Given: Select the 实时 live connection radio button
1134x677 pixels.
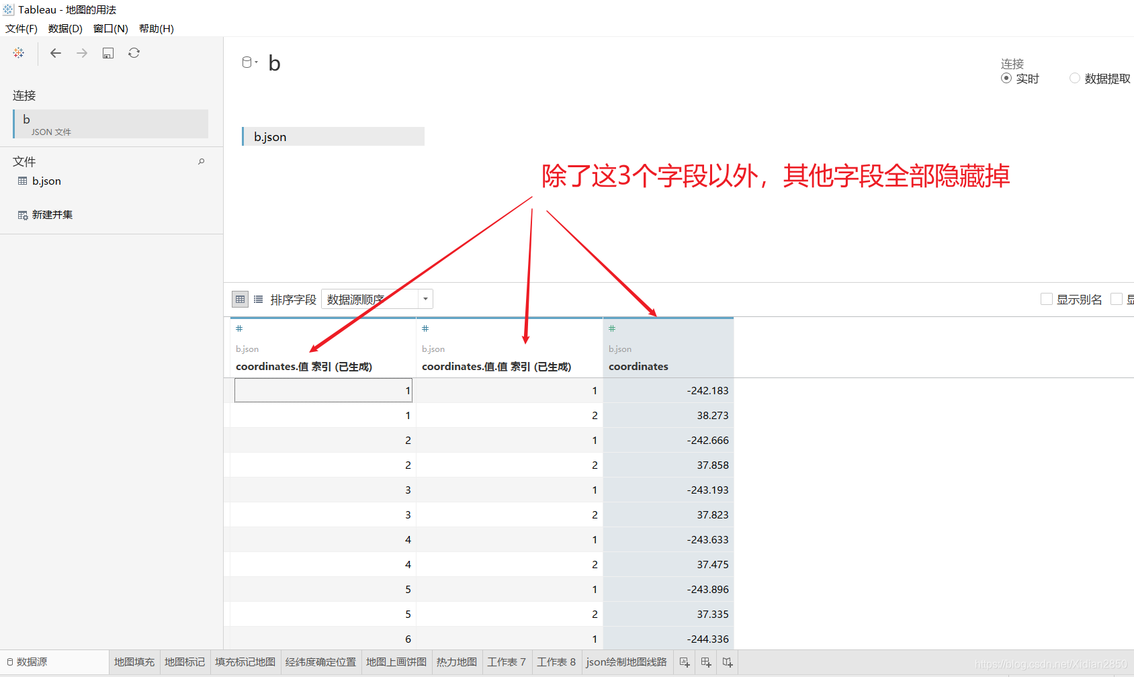Looking at the screenshot, I should click(1006, 78).
